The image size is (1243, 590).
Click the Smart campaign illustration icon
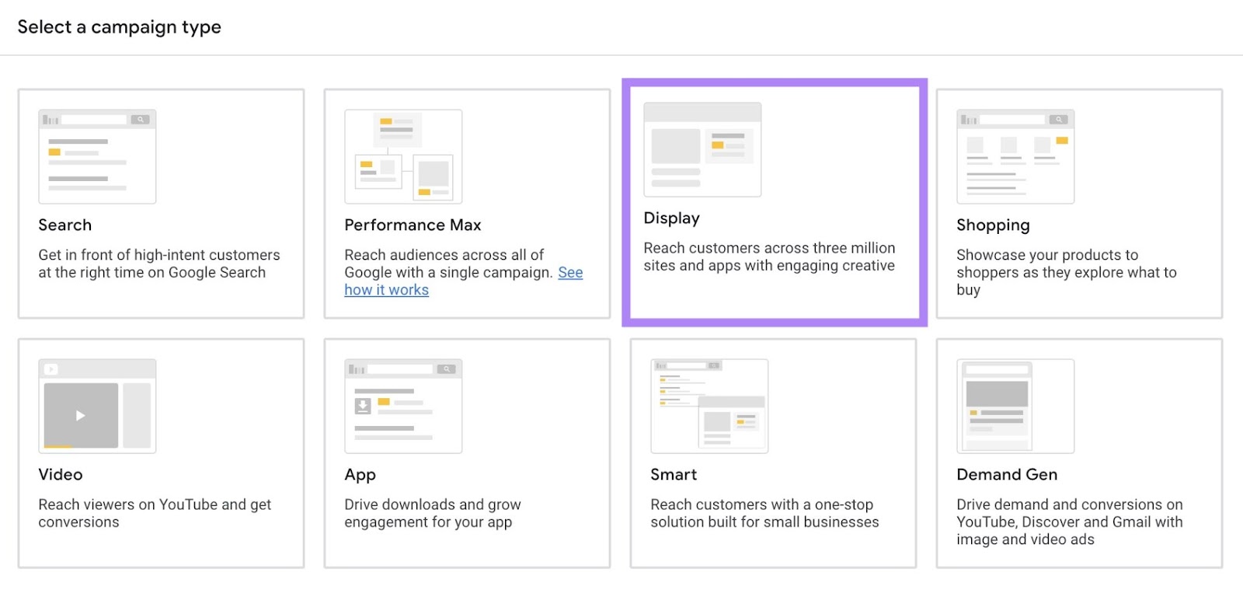pos(709,406)
